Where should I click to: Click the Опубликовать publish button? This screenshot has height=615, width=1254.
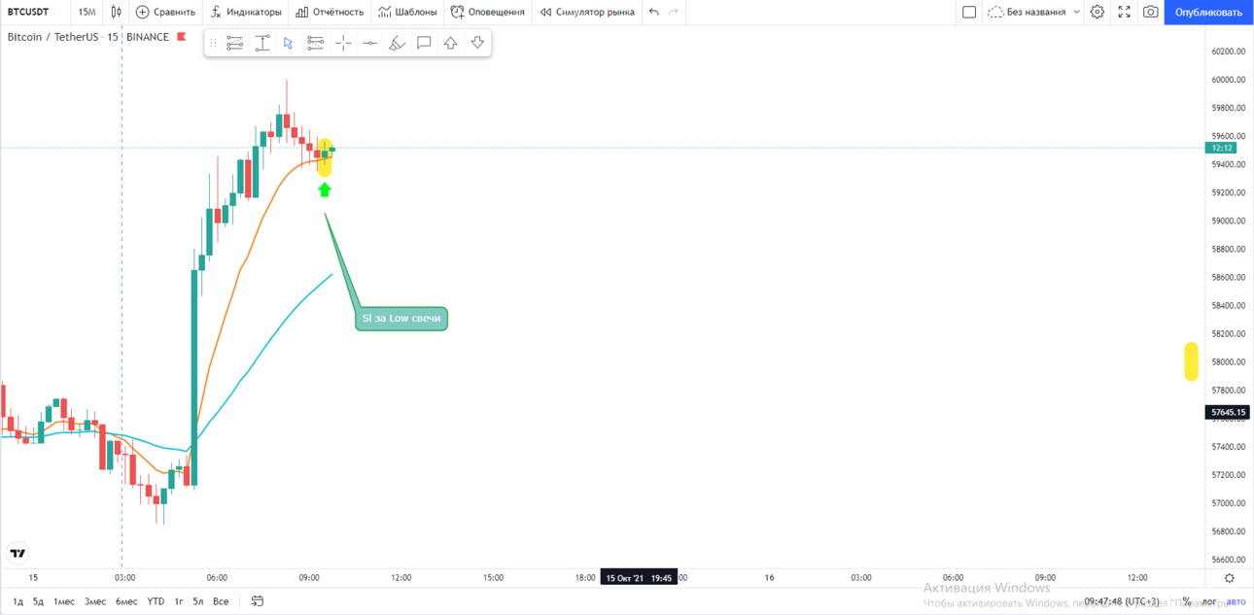coord(1208,12)
